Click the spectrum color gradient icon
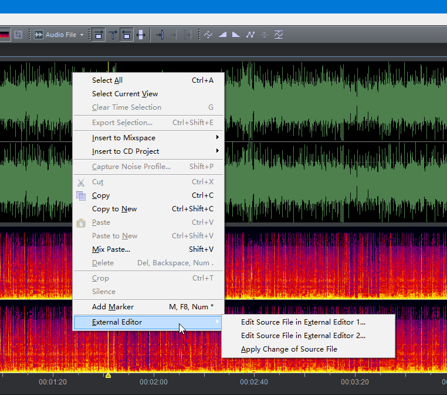Viewport: 447px width, 395px height. click(x=5, y=35)
